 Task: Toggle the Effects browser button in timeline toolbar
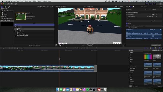159,48
